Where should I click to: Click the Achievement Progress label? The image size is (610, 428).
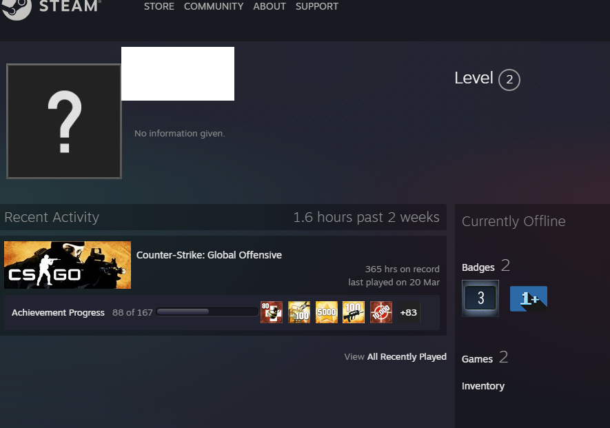(x=58, y=313)
